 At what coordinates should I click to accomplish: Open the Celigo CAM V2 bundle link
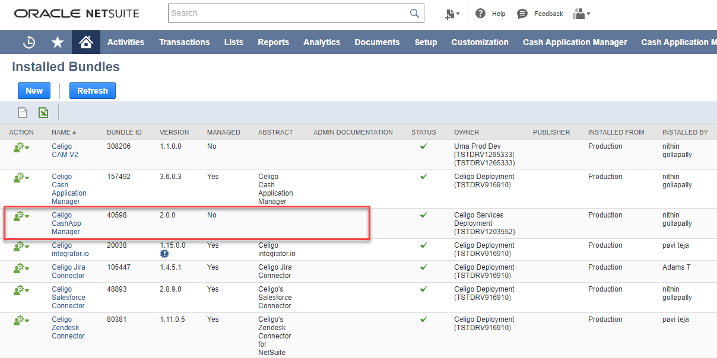coord(65,151)
